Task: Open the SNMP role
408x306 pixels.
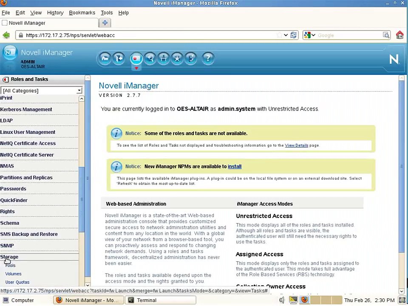Action: click(7, 246)
